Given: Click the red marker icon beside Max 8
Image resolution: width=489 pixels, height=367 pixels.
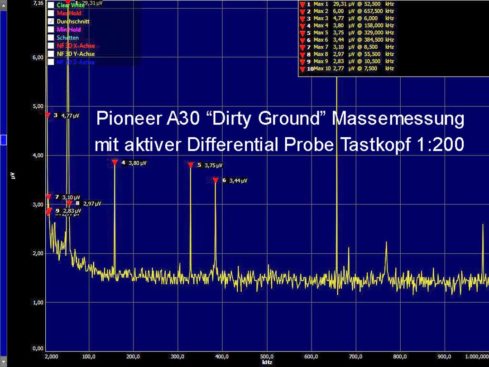Looking at the screenshot, I should coord(302,55).
